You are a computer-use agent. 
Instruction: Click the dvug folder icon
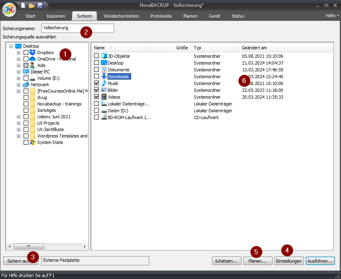33,97
